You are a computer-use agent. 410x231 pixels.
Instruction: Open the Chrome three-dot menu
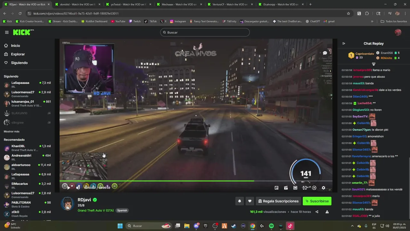pos(405,13)
